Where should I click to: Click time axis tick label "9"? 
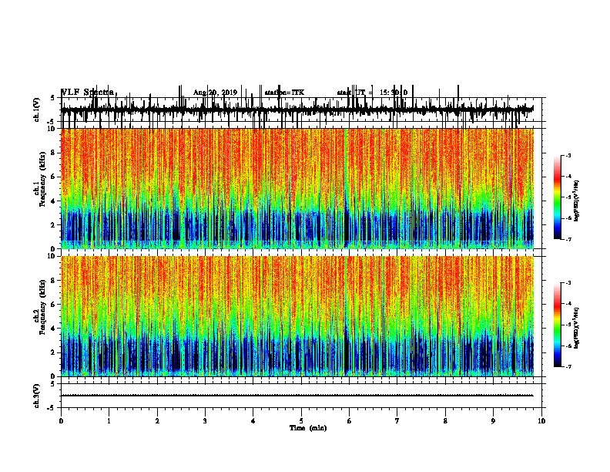pos(493,421)
